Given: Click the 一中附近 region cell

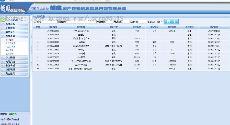Looking at the screenshot, I should pyautogui.click(x=81, y=42).
